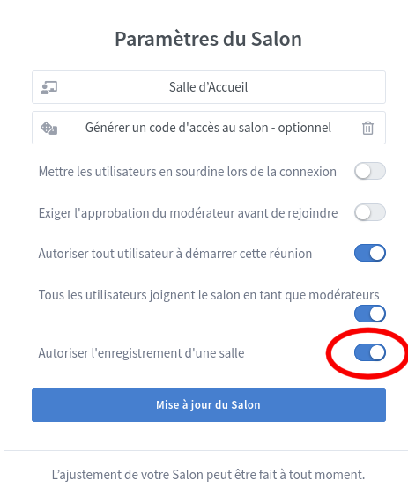Switch off all users join as moderators
The image size is (408, 488).
370,314
